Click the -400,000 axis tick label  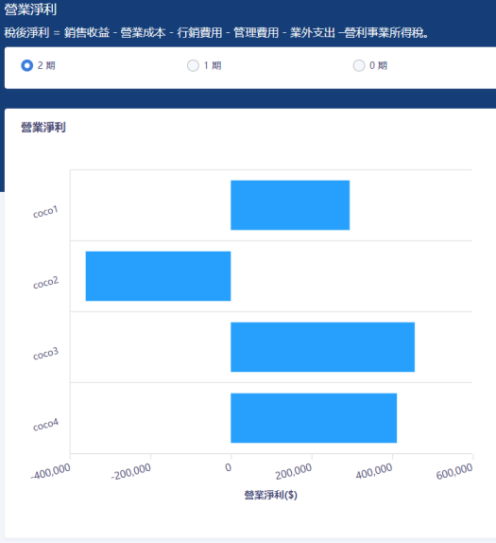[x=50, y=472]
